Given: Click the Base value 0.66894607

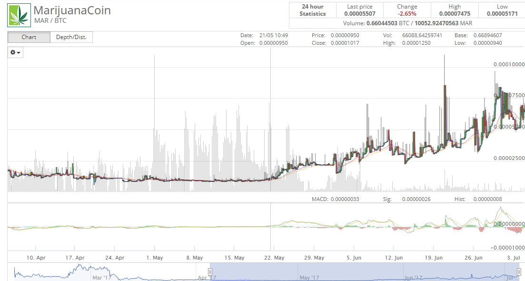Looking at the screenshot, I should click(x=488, y=35).
